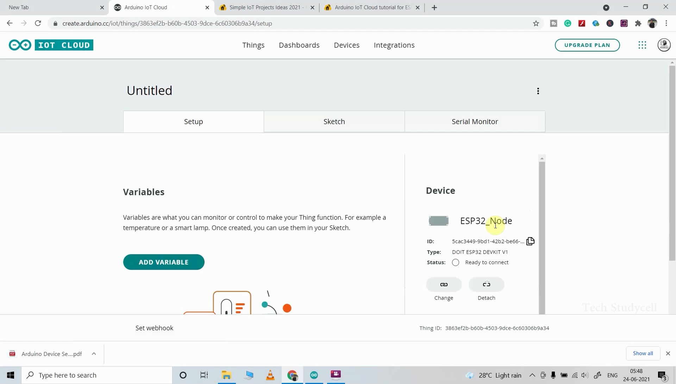Switch to the Sketch tab
The width and height of the screenshot is (676, 384).
[334, 122]
